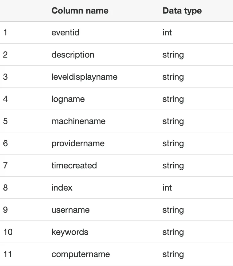Viewport: 233px width, 266px height.
Task: Click string data type of computername
Action: 173,255
